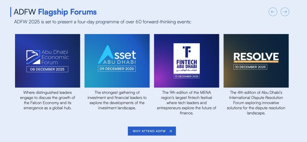Click the investment landscape description text
The image size is (307, 142).
117,100
